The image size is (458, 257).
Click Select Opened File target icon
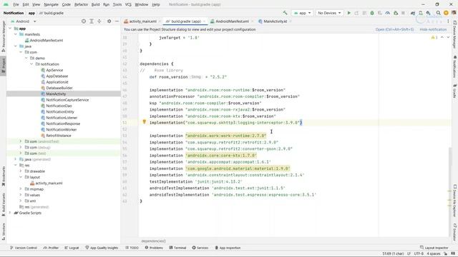coord(84,21)
